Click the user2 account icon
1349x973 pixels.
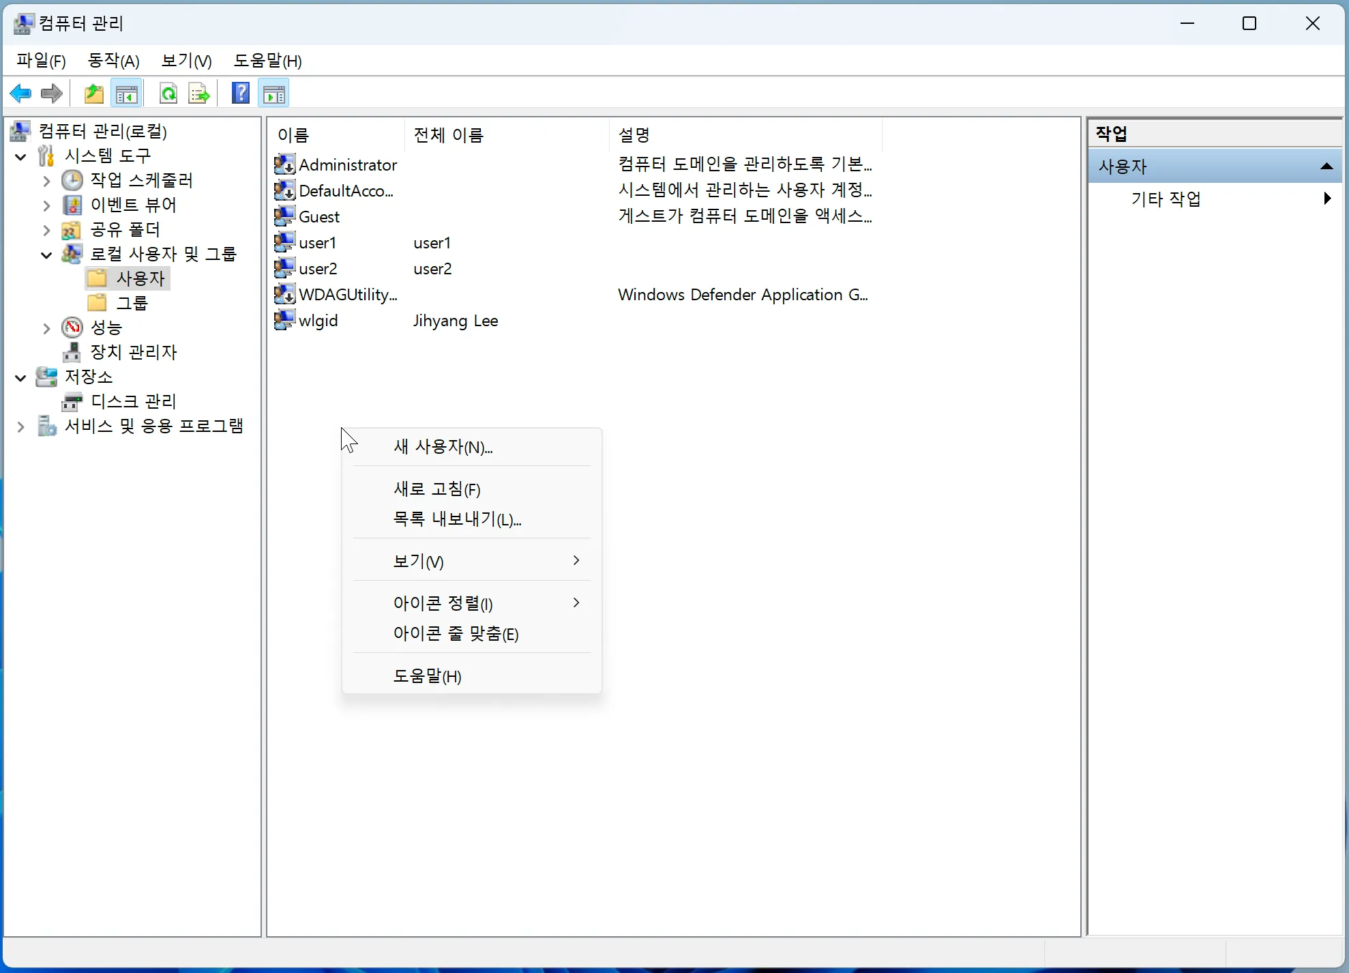[x=284, y=268]
